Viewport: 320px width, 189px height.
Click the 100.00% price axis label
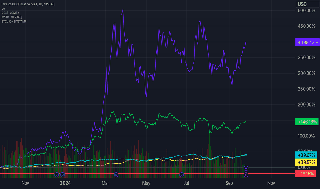point(306,136)
